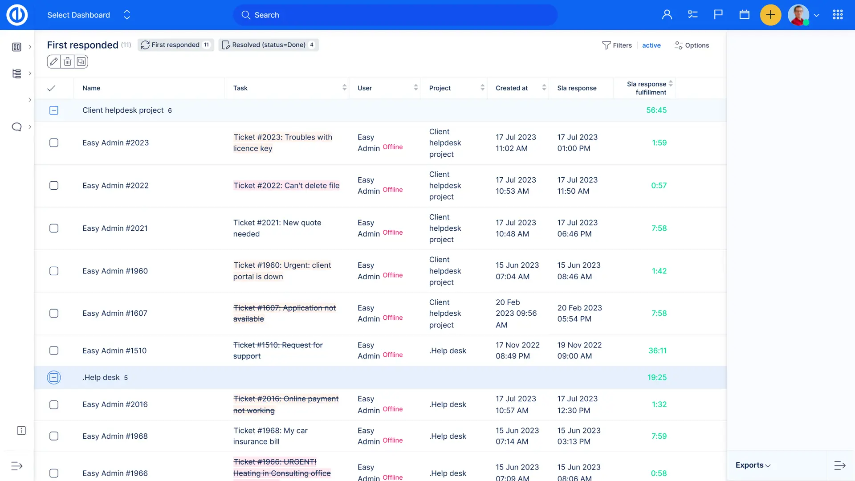
Task: Open the Select Dashboard dropdown
Action: (x=89, y=15)
